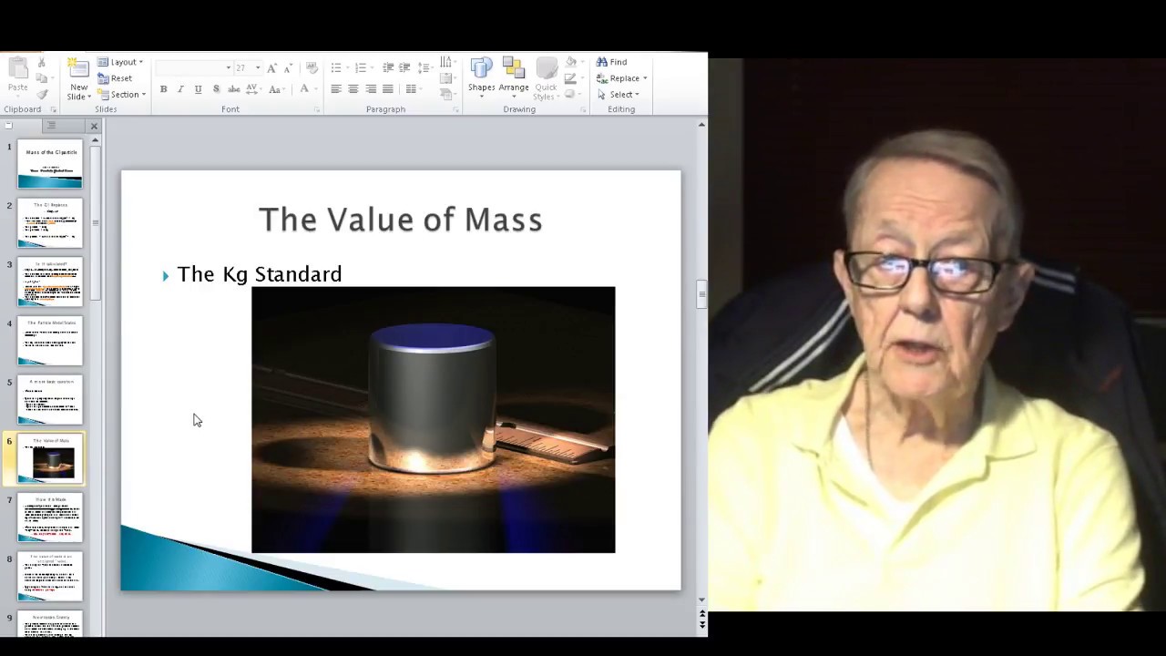Toggle Center alignment
The image size is (1166, 656).
pyautogui.click(x=353, y=89)
